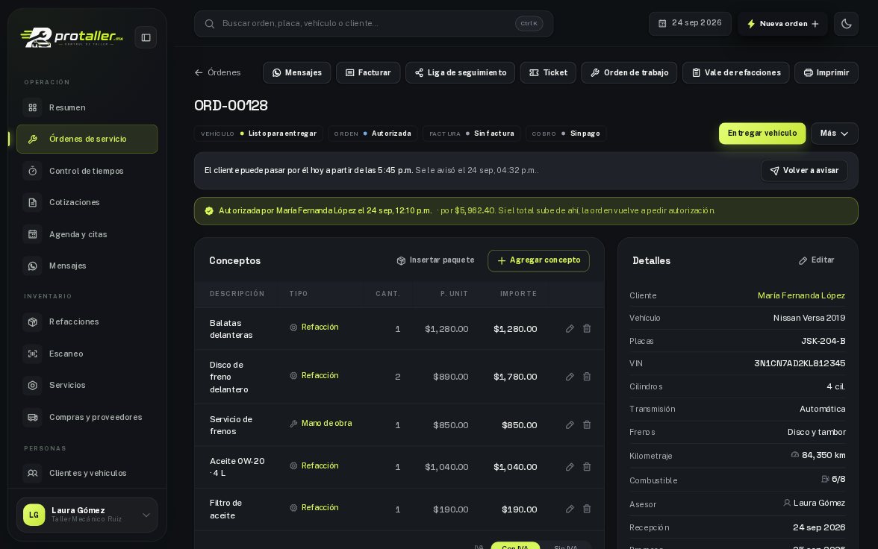878x549 pixels.
Task: Expand the Más dropdown menu
Action: pyautogui.click(x=835, y=134)
